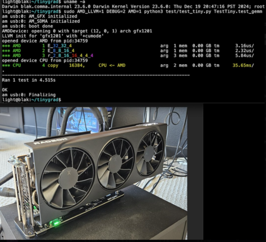This screenshot has height=242, width=266.
Task: Click the OK test result
Action: [x=5, y=90]
